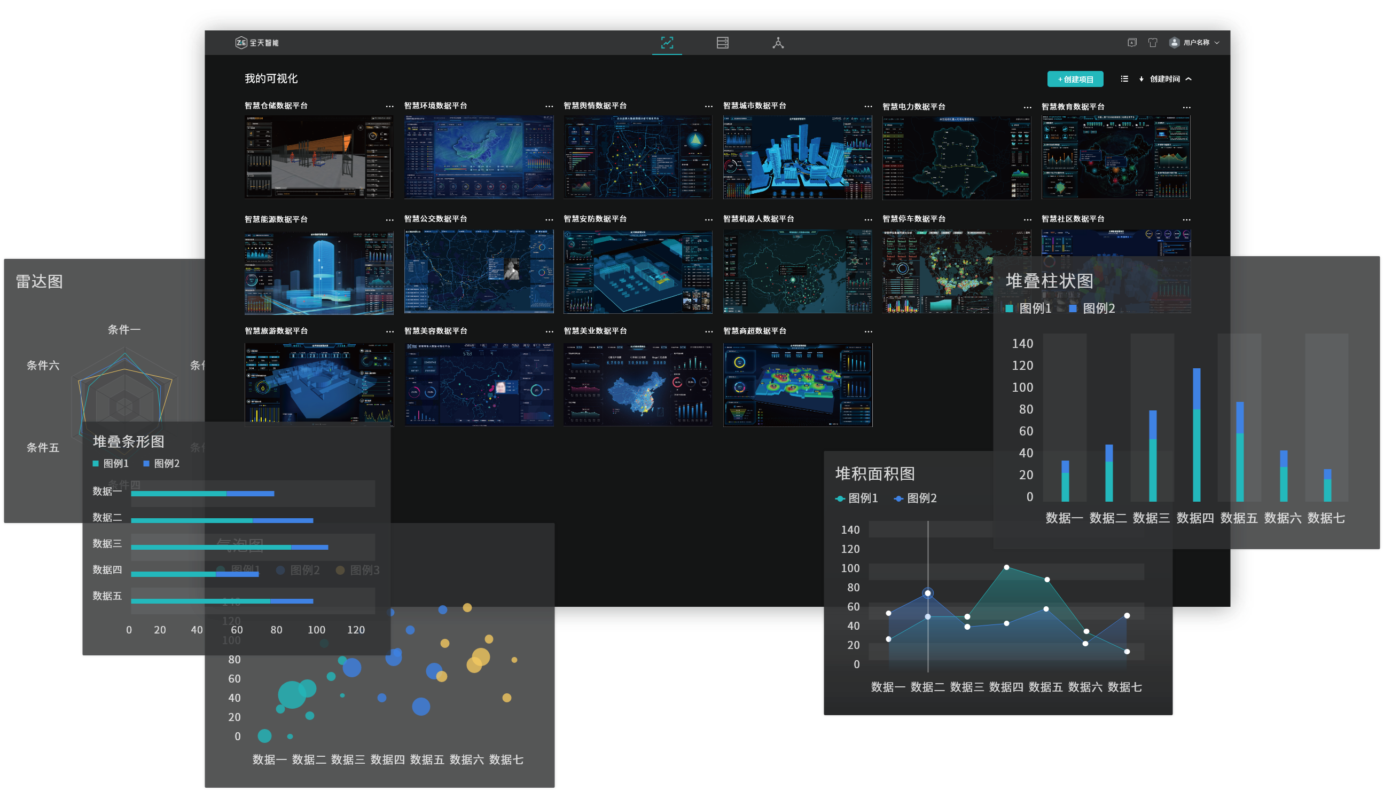
Task: Open the node topology tab icon
Action: [778, 43]
